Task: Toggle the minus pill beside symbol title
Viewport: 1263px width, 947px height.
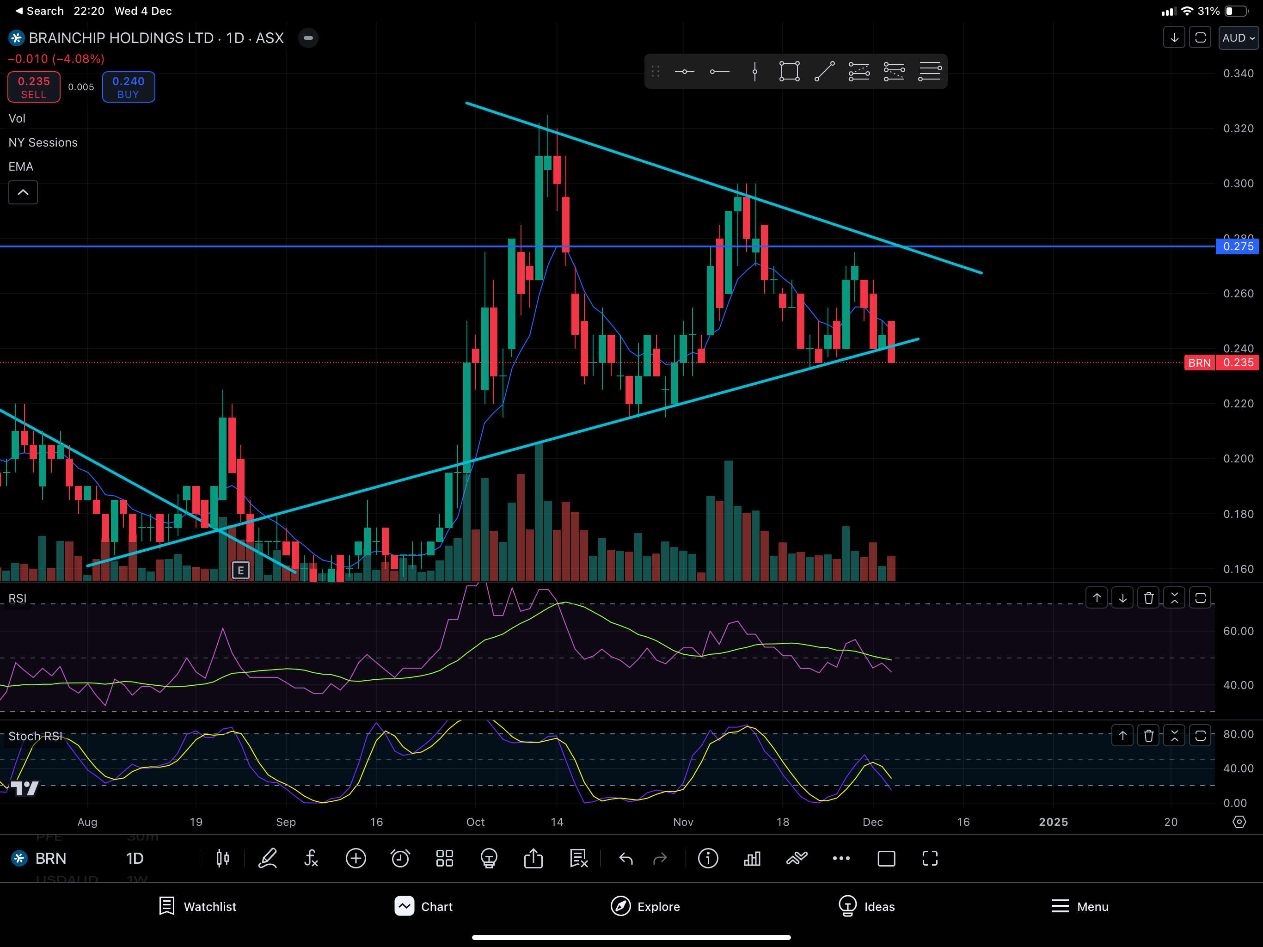Action: [308, 38]
